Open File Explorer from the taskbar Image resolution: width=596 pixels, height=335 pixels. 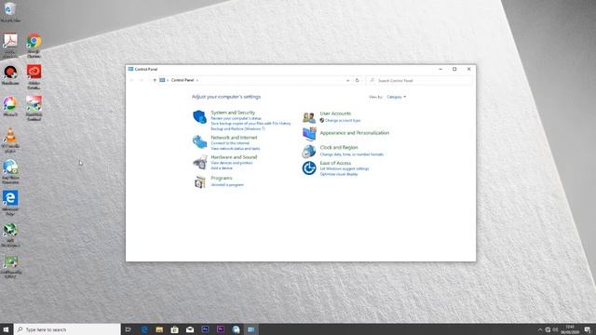pyautogui.click(x=159, y=329)
